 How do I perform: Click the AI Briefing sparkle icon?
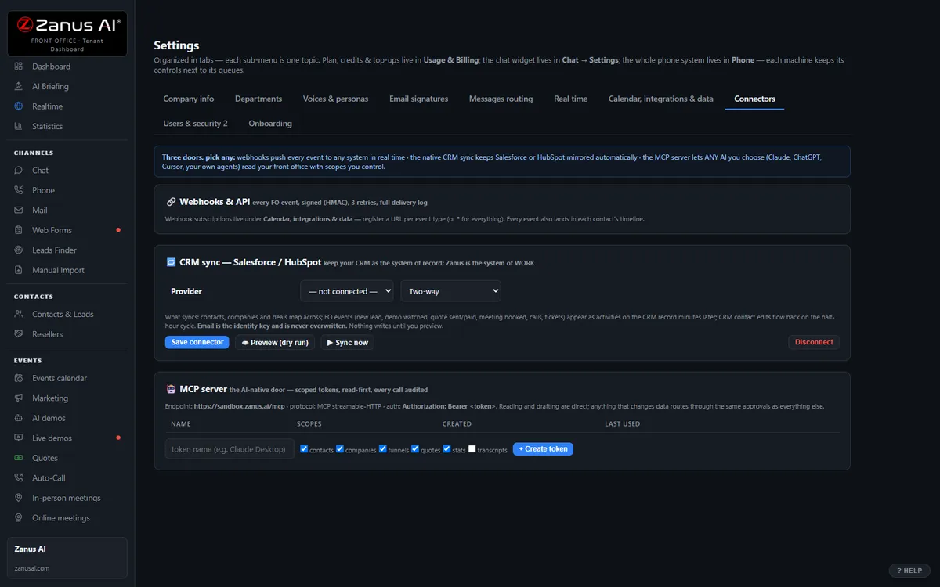point(19,86)
